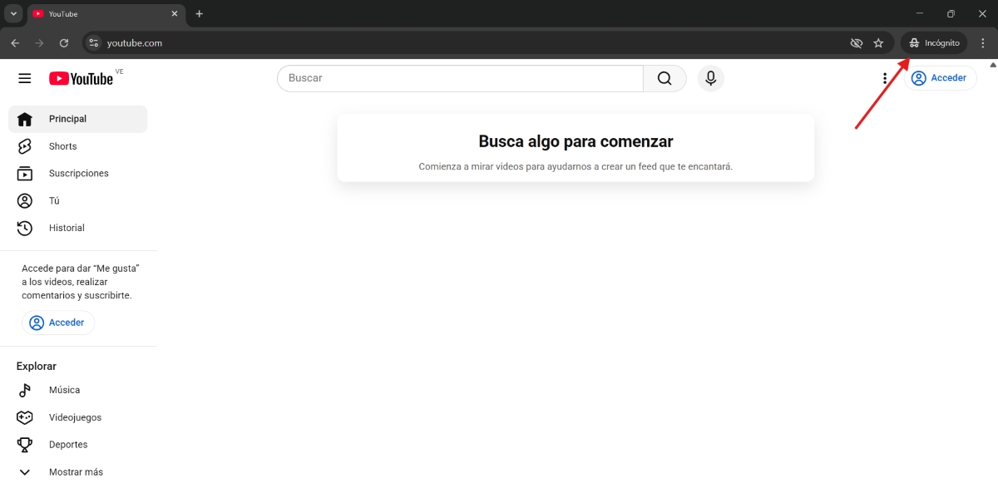Click the blue Acceder button in the sidebar
The image size is (998, 493).
pos(58,322)
